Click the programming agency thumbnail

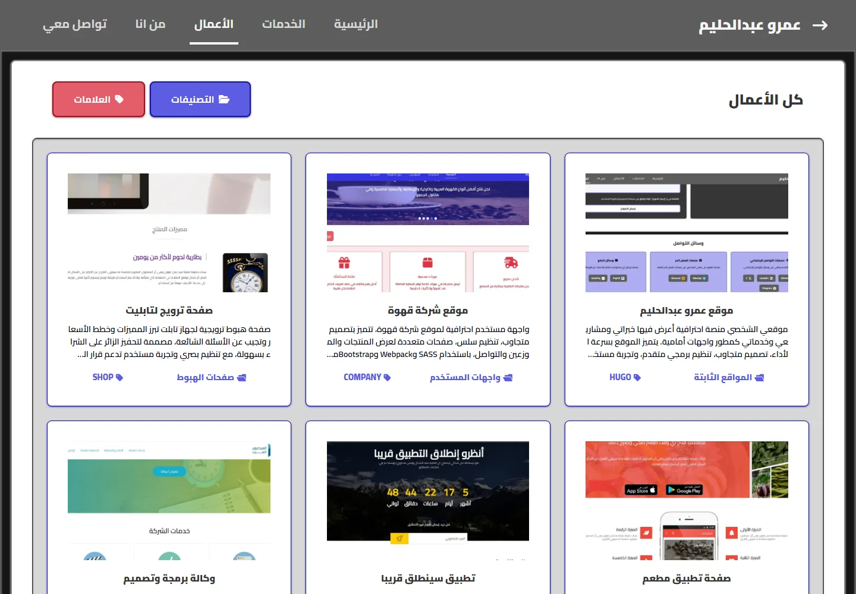tap(169, 501)
